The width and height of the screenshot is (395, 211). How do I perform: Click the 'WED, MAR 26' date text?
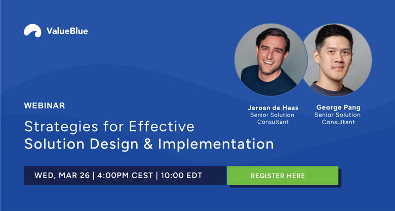click(x=62, y=176)
